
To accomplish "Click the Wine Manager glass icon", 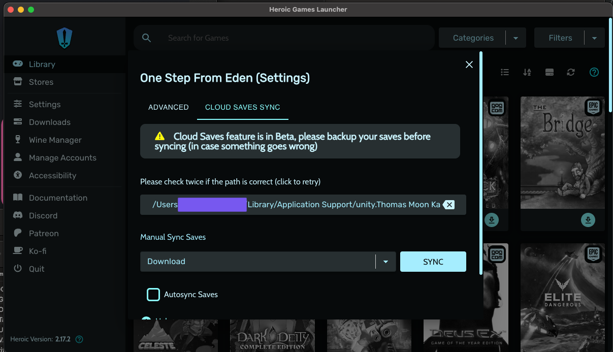I will tap(18, 140).
